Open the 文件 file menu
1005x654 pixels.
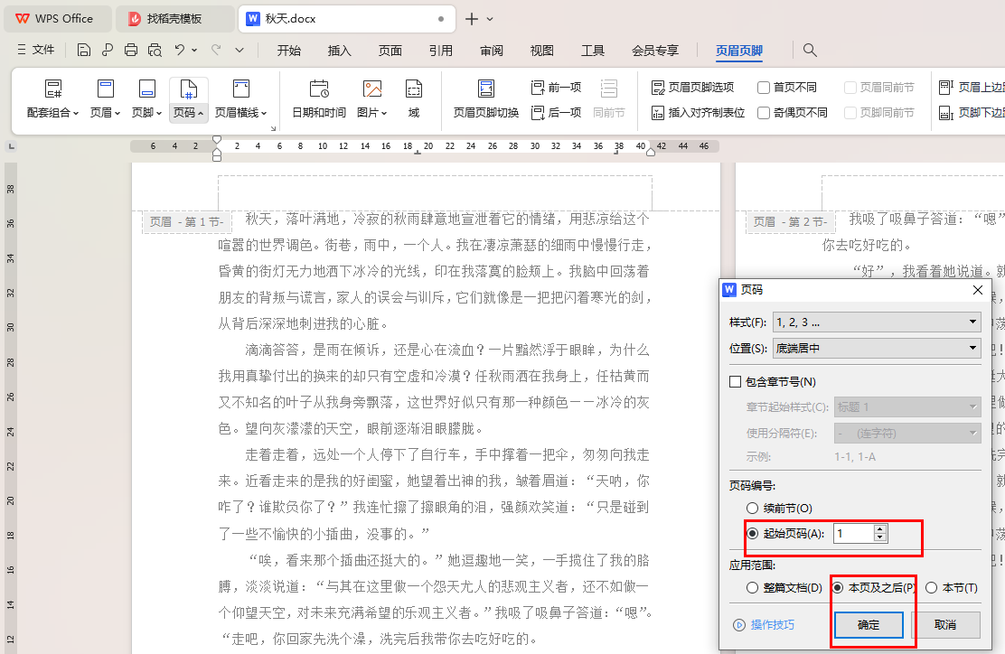pos(36,50)
